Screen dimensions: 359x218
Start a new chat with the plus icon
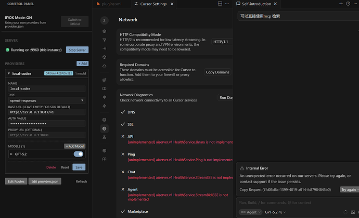[x=341, y=4]
